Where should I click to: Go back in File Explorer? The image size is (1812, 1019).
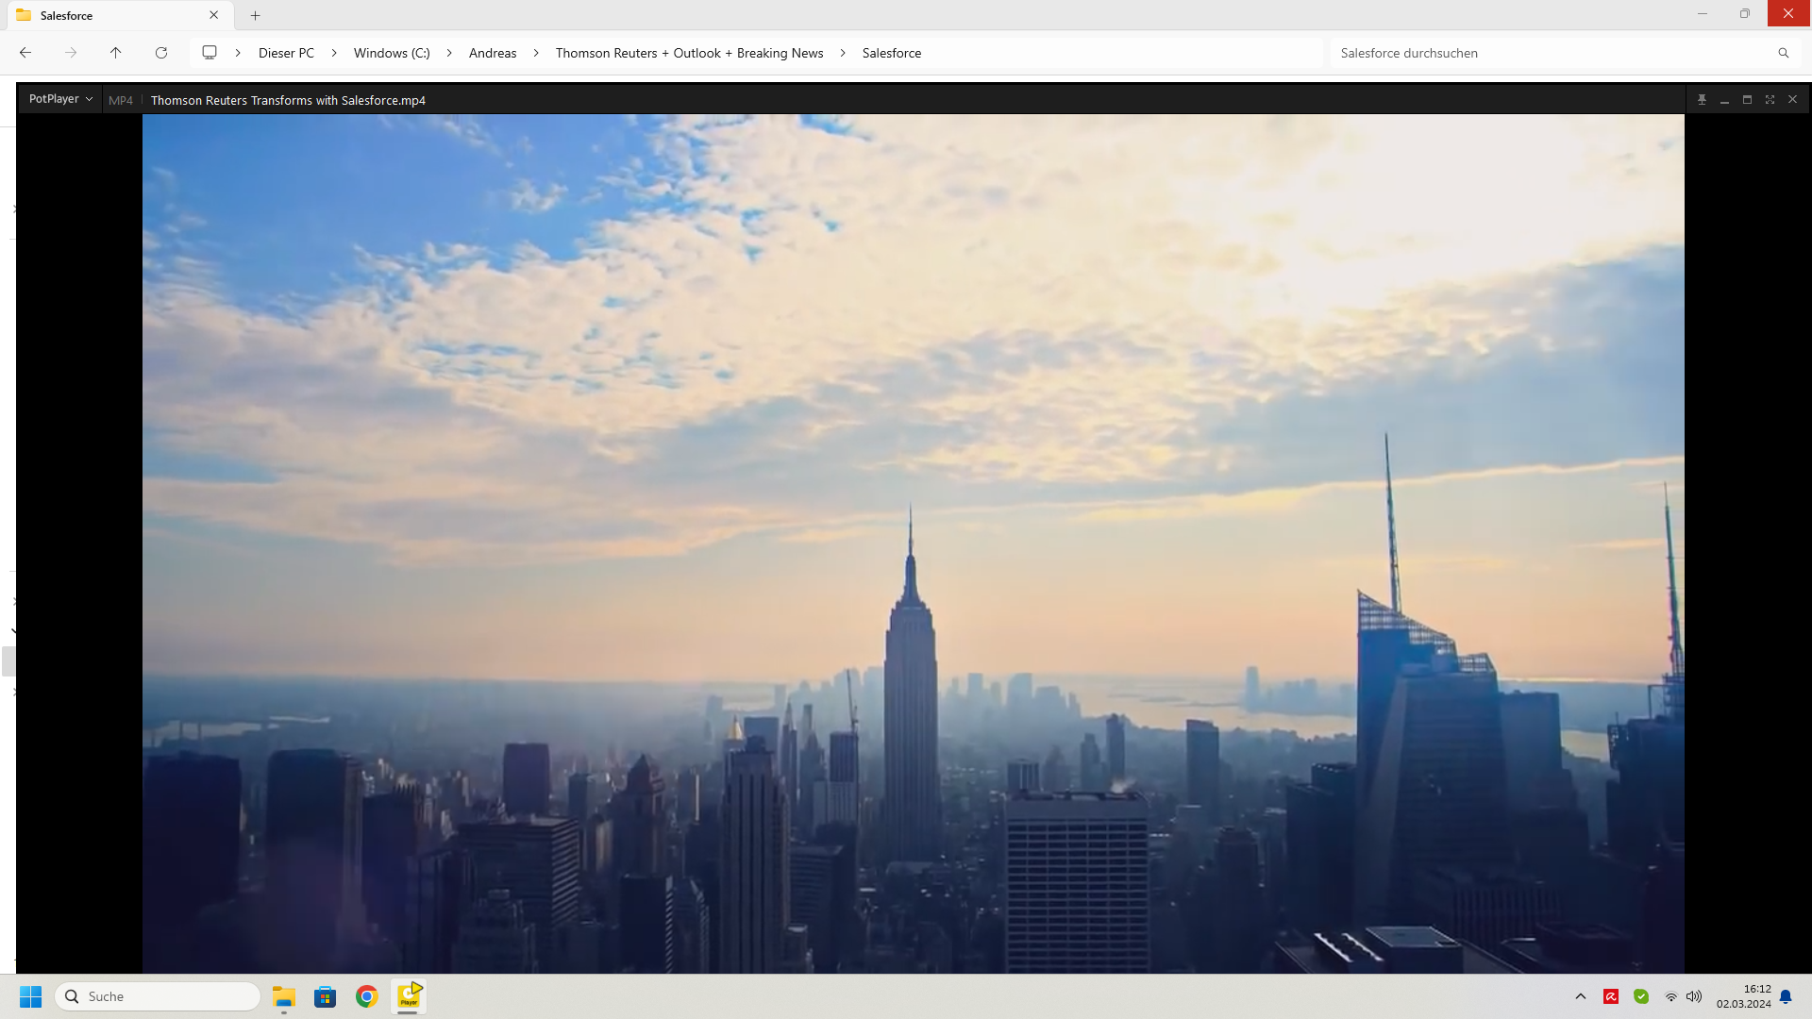click(25, 53)
